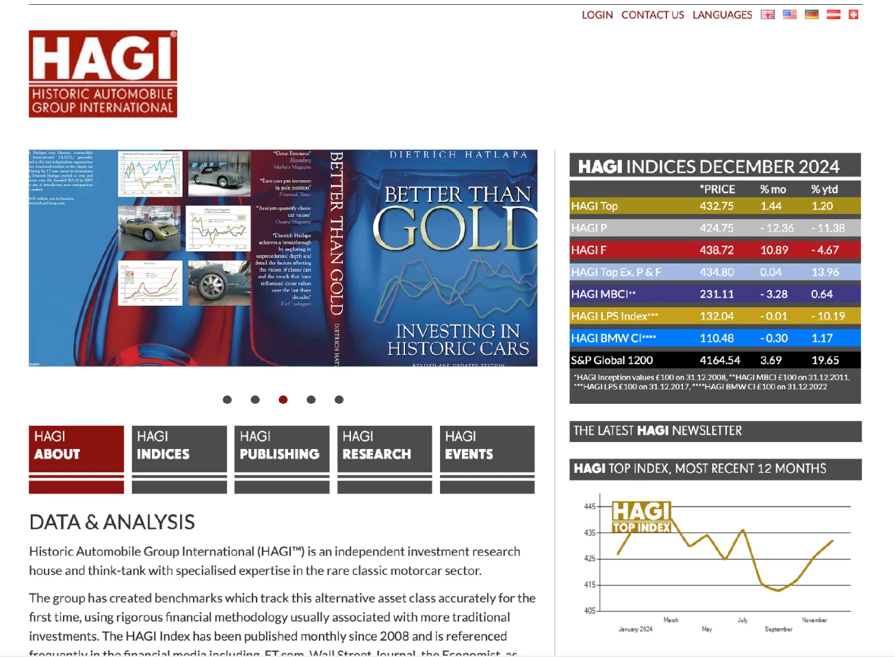895x657 pixels.
Task: Select the UK flag language icon
Action: click(x=768, y=14)
